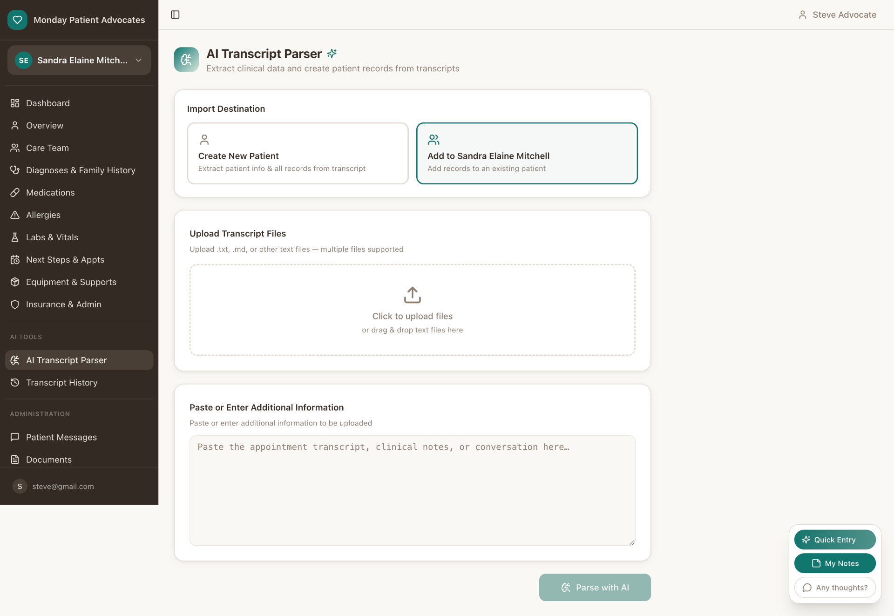Click the AI Transcript Parser header brain icon

[186, 60]
